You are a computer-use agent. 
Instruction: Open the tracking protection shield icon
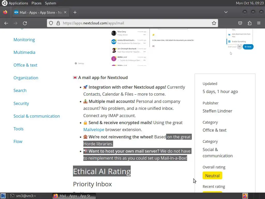tap(51, 23)
